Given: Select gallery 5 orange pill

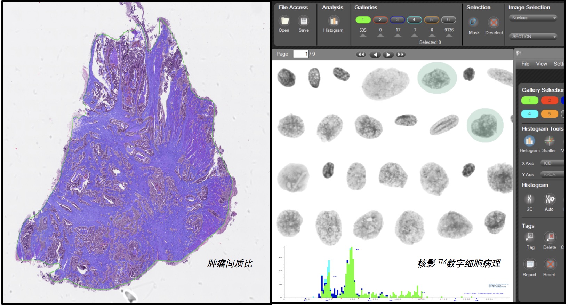Looking at the screenshot, I should click(431, 20).
